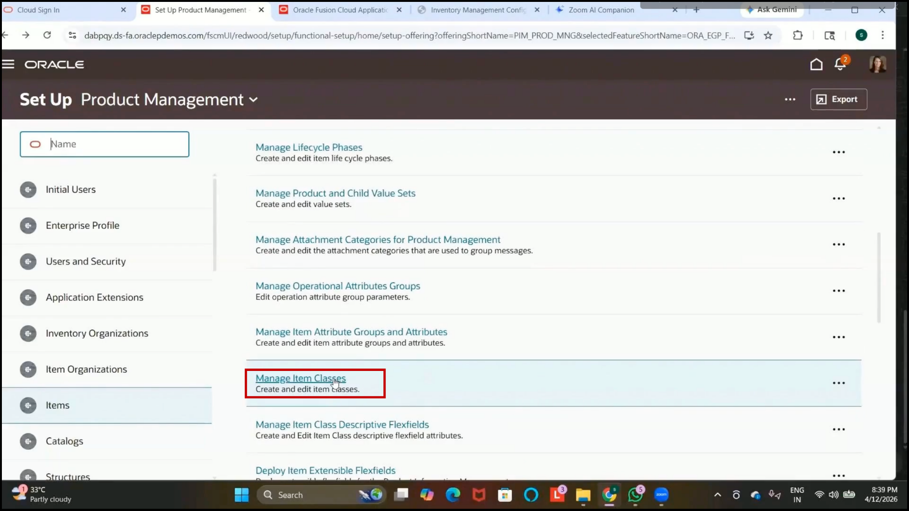The width and height of the screenshot is (909, 511).
Task: Open actions menu for Manage Item Attribute Groups
Action: click(838, 337)
